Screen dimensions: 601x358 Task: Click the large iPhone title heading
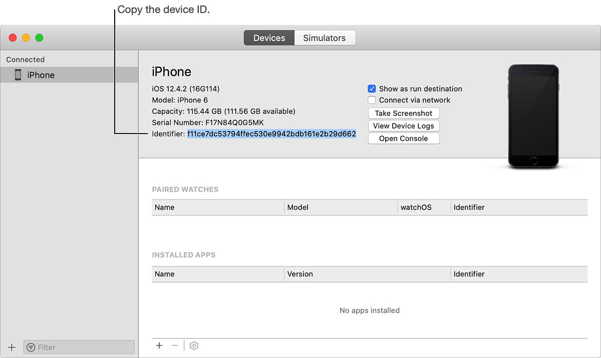(172, 71)
